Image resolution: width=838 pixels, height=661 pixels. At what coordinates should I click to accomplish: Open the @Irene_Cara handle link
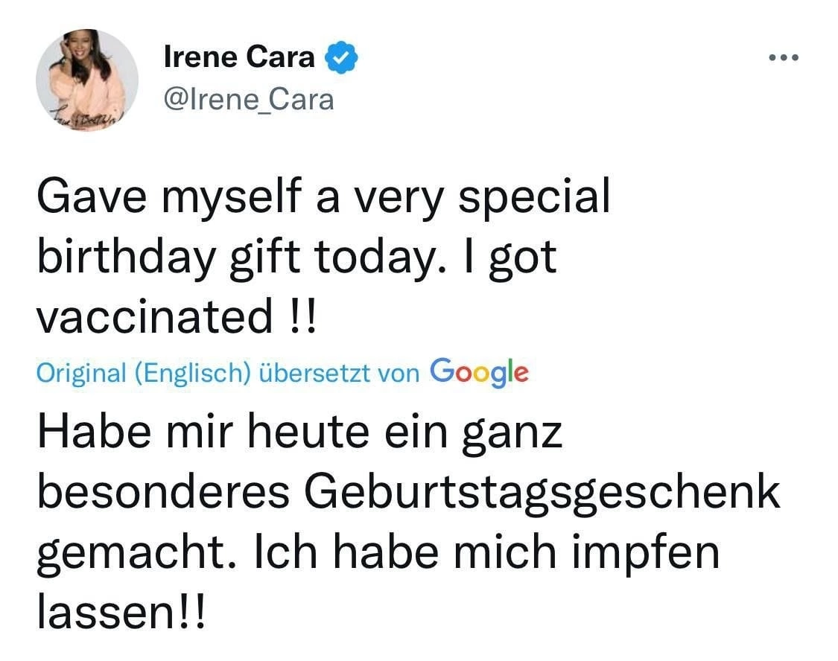click(249, 100)
